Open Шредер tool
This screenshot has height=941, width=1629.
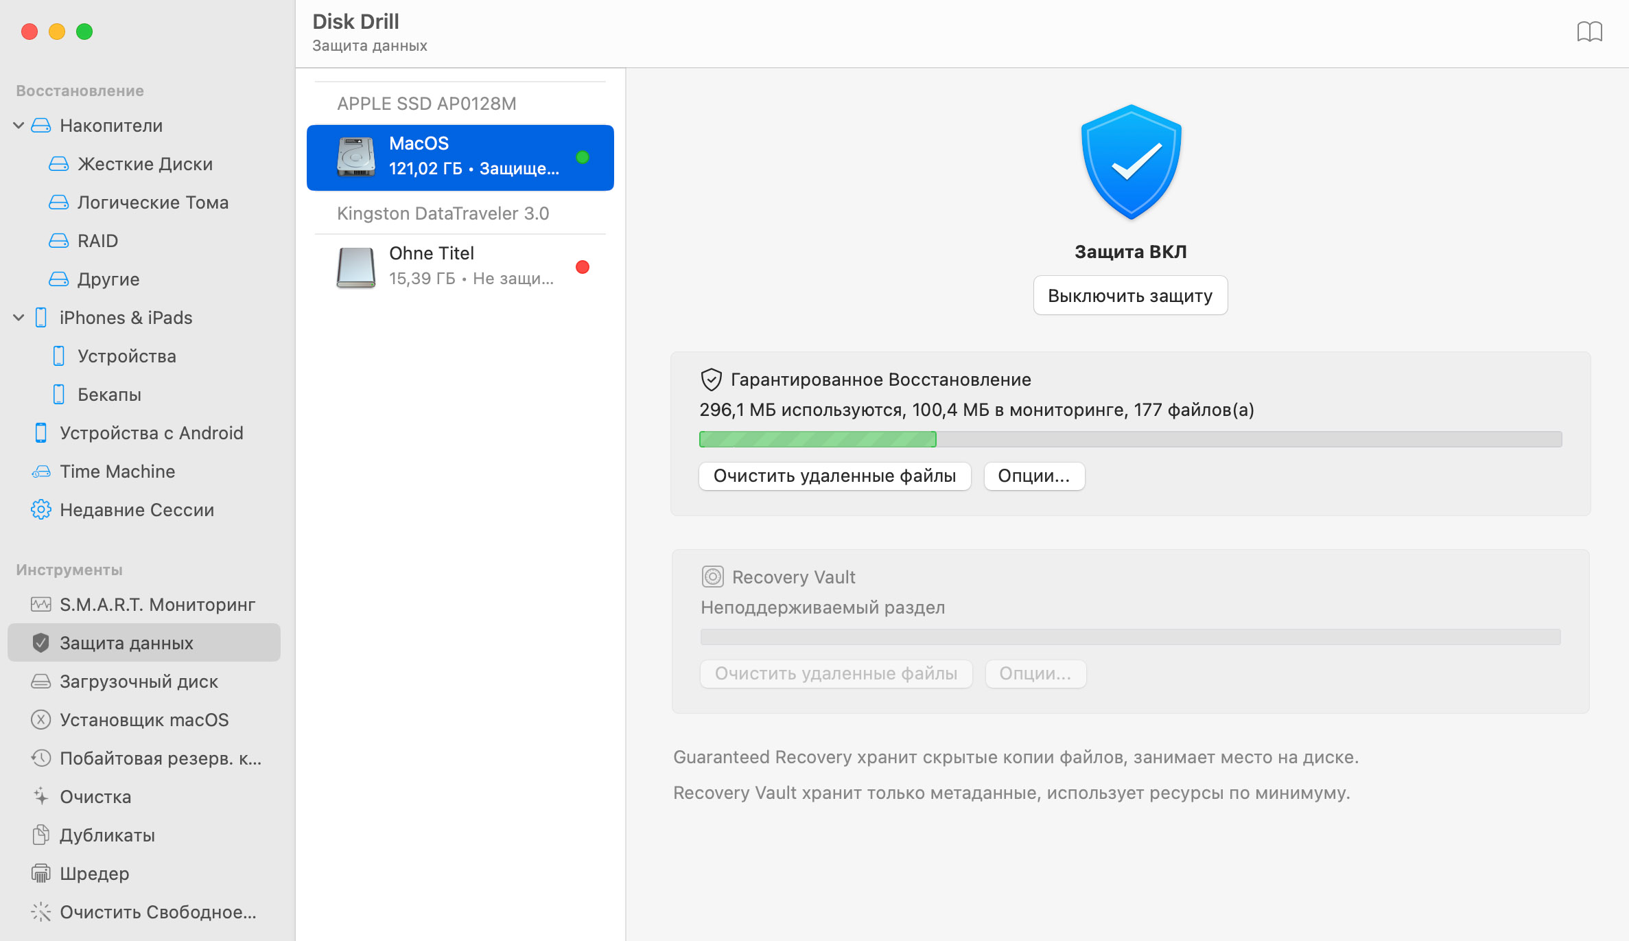tap(95, 872)
